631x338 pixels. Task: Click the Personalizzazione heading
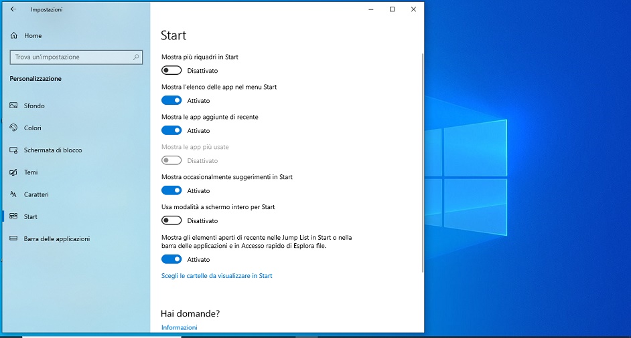(36, 79)
